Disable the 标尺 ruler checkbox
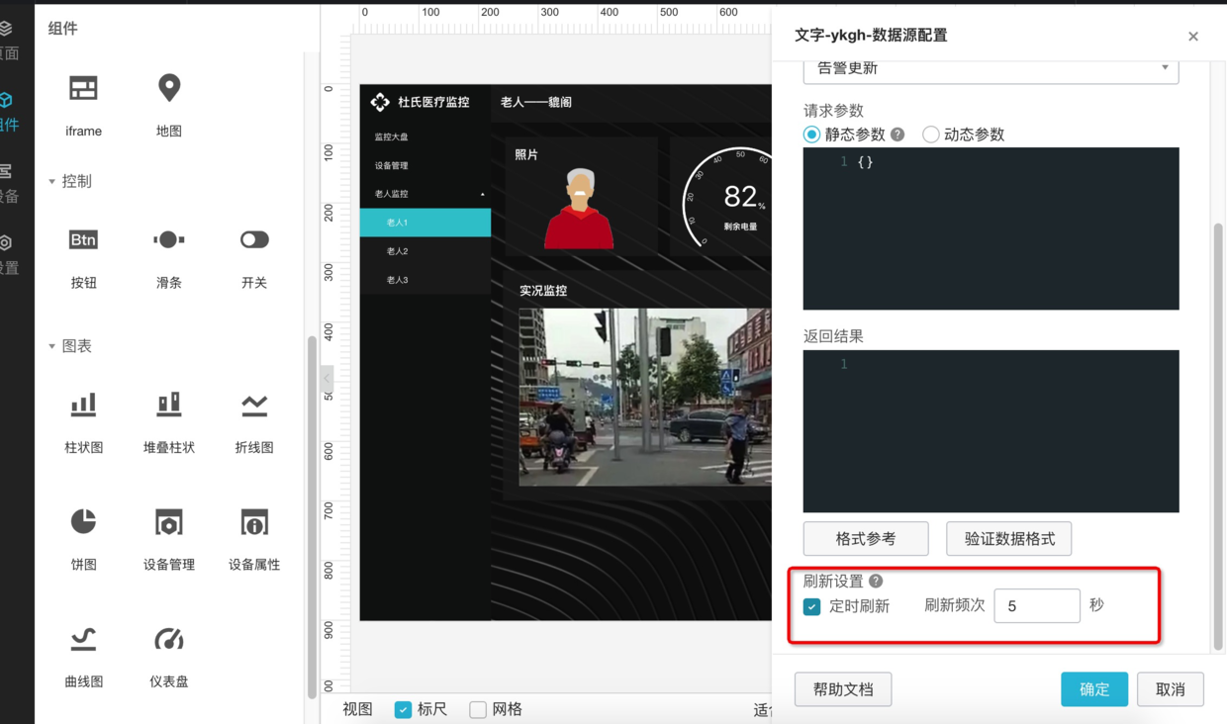Image resolution: width=1227 pixels, height=724 pixels. point(403,709)
